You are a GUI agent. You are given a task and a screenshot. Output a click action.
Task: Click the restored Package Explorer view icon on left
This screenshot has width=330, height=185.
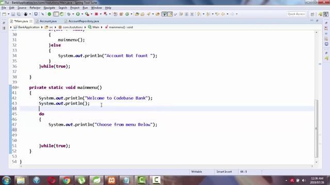(4, 28)
